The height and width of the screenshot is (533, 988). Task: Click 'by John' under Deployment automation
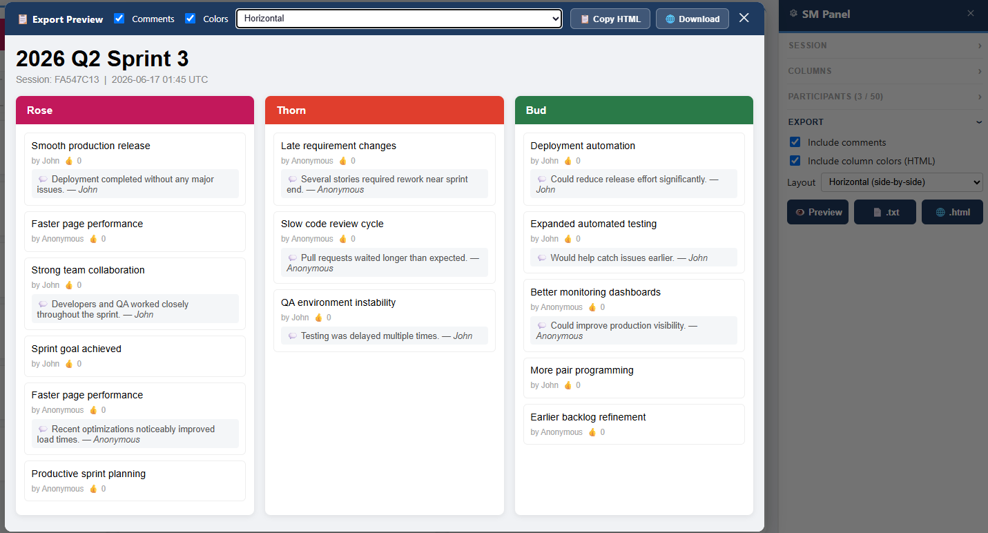pyautogui.click(x=544, y=161)
